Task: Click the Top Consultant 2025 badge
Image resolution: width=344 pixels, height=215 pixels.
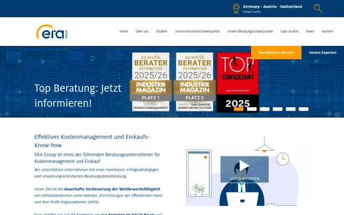Action: pos(238,83)
